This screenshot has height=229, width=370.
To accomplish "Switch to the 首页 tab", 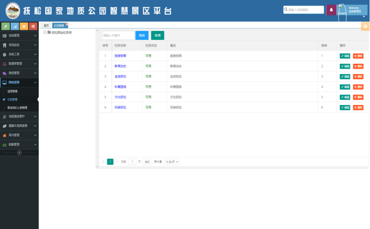I will [x=46, y=26].
